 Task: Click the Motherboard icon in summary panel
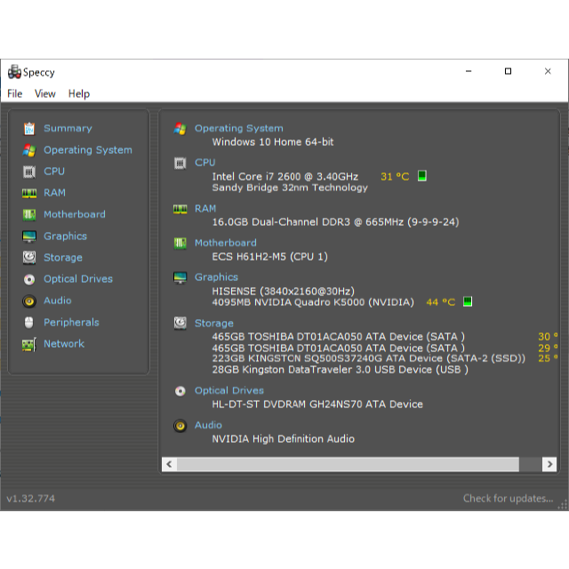(180, 243)
